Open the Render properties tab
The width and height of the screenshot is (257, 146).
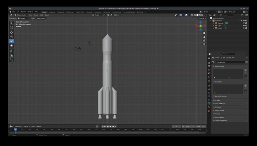tap(209, 63)
